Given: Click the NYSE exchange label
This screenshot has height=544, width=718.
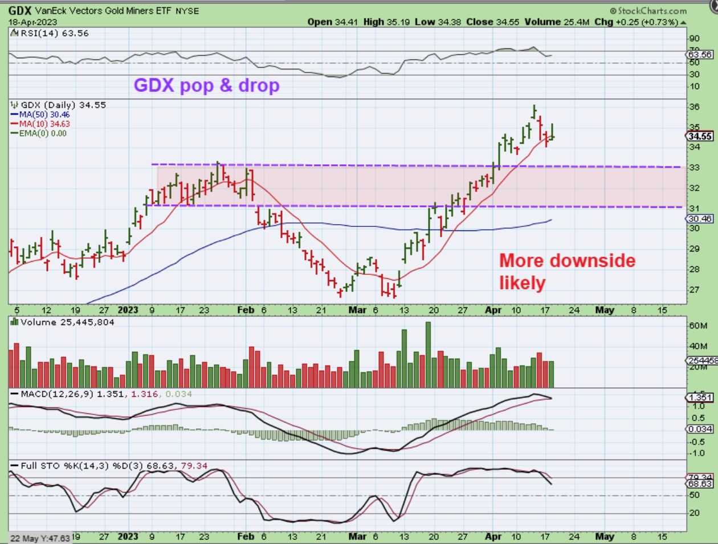Looking at the screenshot, I should 187,11.
